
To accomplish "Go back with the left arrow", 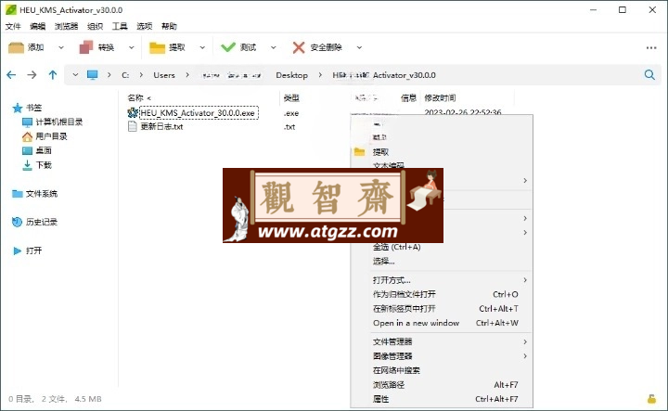I will (11, 75).
